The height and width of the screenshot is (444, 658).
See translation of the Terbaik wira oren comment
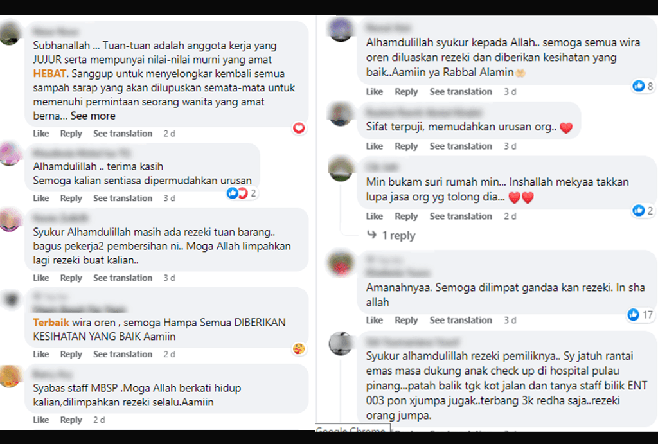123,354
